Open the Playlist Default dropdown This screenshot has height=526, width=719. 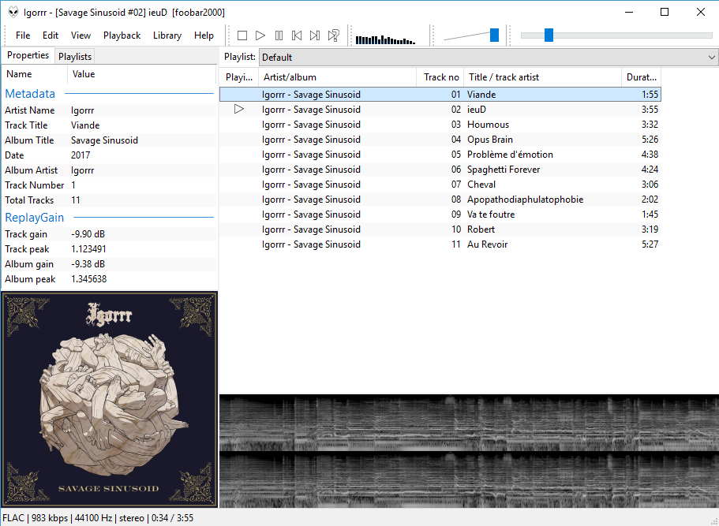pos(488,58)
